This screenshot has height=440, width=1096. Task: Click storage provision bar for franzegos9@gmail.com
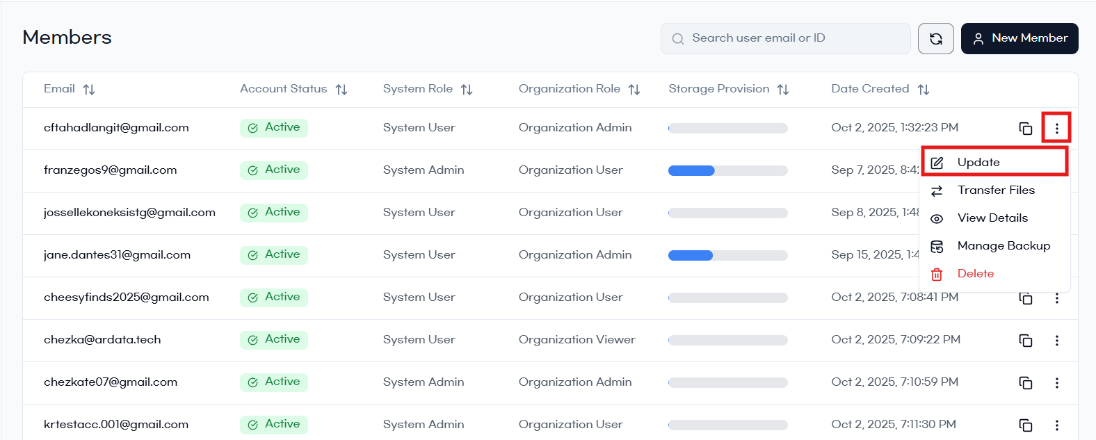[727, 171]
